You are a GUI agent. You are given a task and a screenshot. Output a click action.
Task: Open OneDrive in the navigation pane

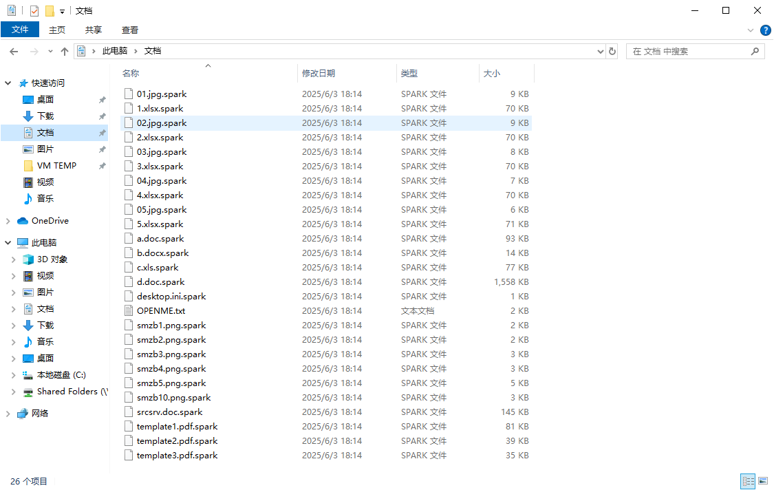coord(50,221)
